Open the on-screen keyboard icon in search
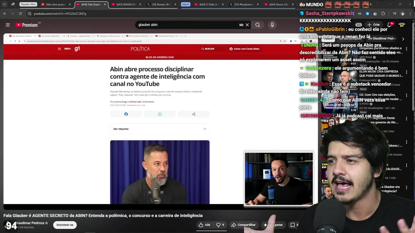Viewport: 415px width, 233px height. point(241,25)
